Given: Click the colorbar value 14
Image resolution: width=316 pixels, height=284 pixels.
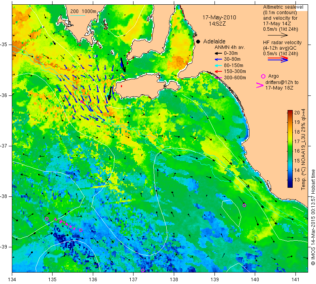Looking at the screenshot, I should pyautogui.click(x=297, y=170).
